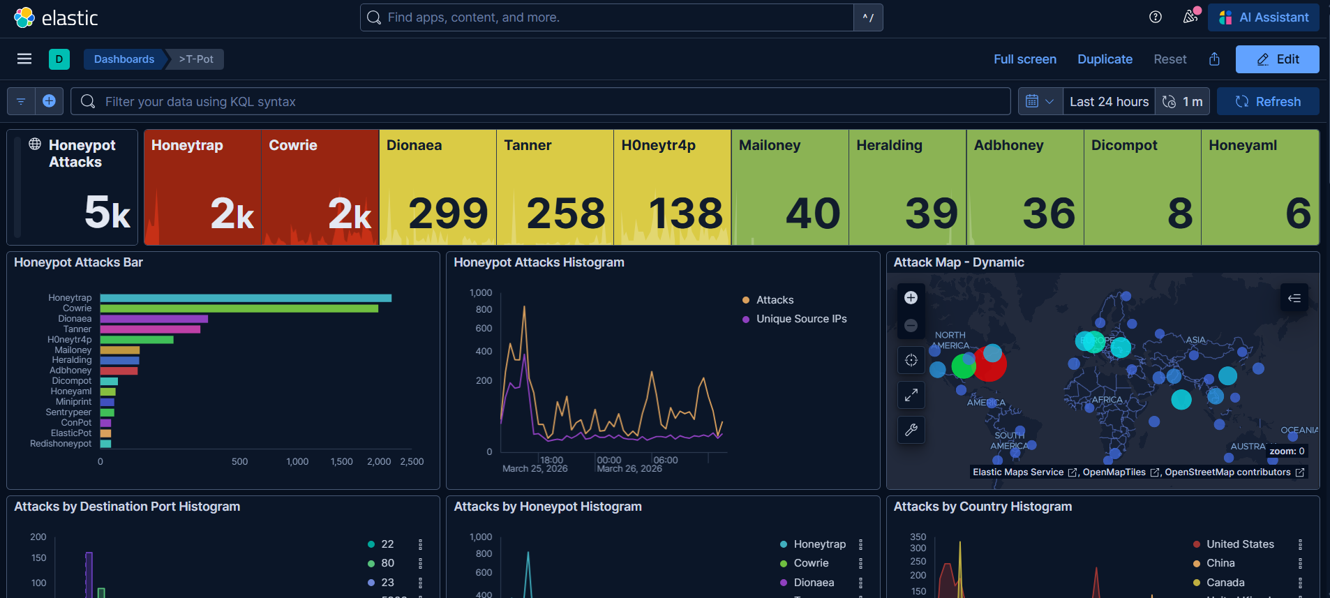This screenshot has width=1330, height=598.
Task: Open the help menu icon
Action: (1156, 17)
